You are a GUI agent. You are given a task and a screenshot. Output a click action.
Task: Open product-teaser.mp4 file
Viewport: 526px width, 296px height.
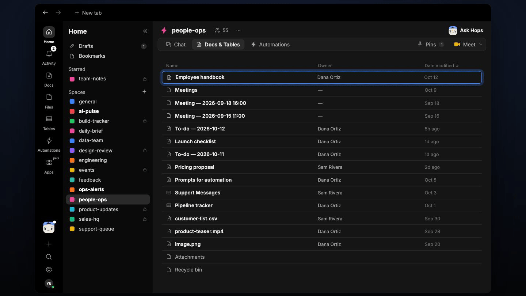(322, 231)
